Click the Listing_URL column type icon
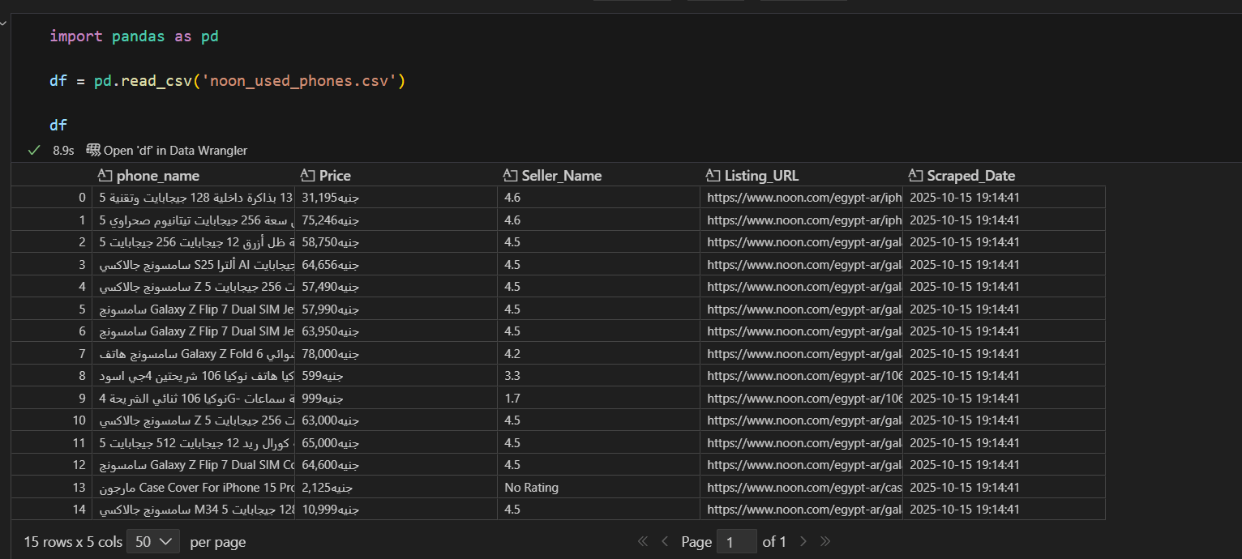1242x559 pixels. pyautogui.click(x=713, y=176)
